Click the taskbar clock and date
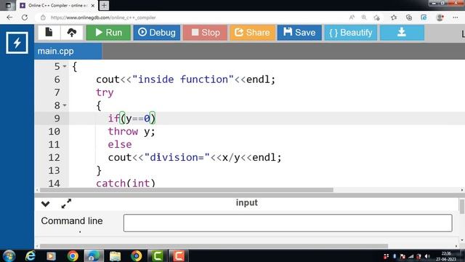The height and width of the screenshot is (262, 465). point(446,256)
